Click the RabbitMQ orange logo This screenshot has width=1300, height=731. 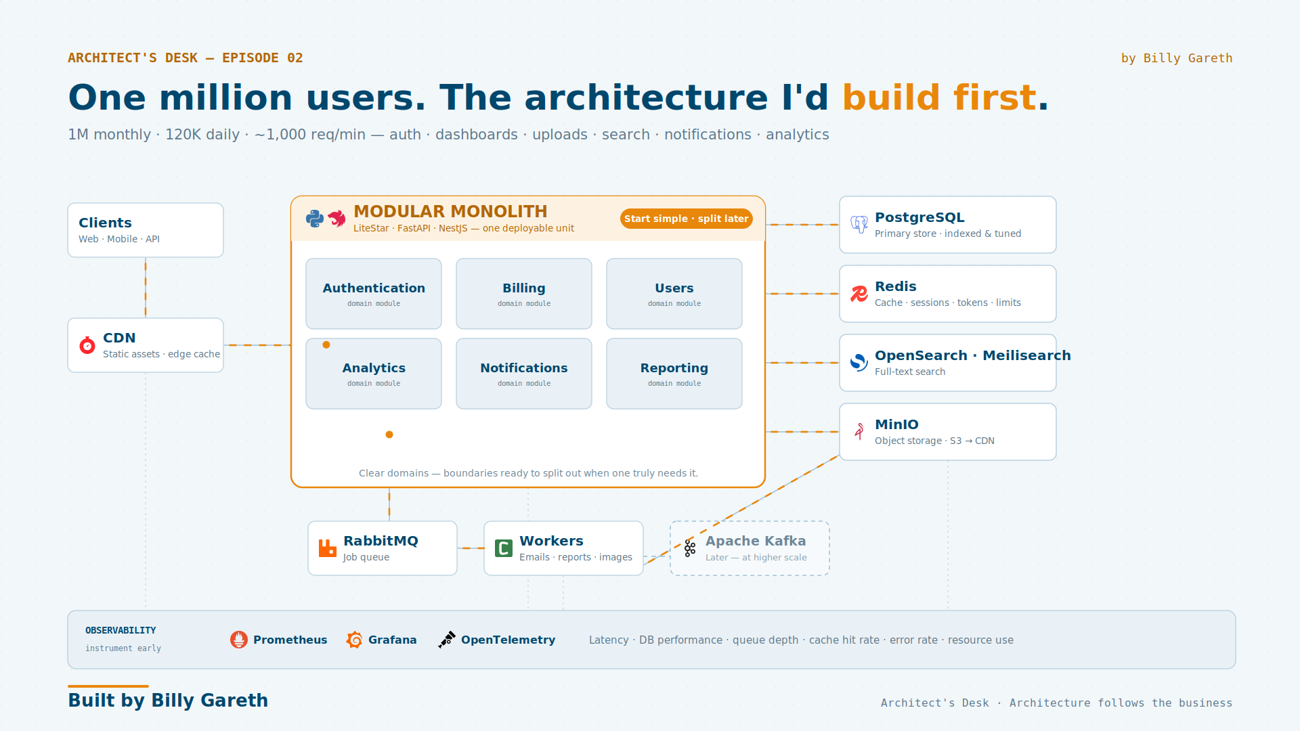[x=328, y=548]
